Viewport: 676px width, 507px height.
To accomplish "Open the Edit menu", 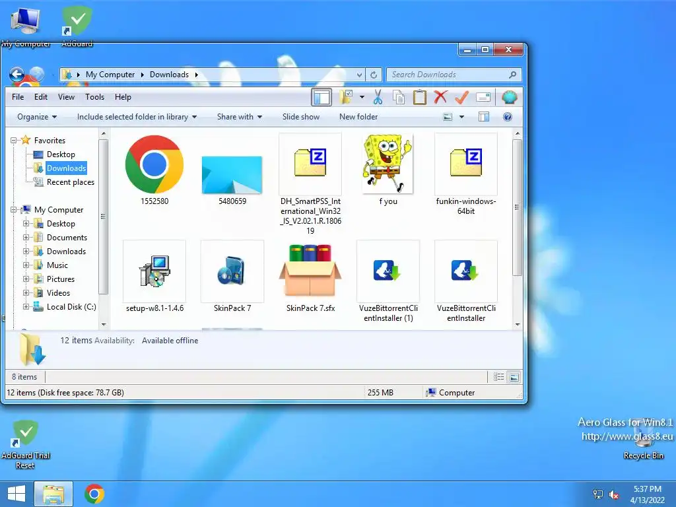I will pyautogui.click(x=41, y=97).
